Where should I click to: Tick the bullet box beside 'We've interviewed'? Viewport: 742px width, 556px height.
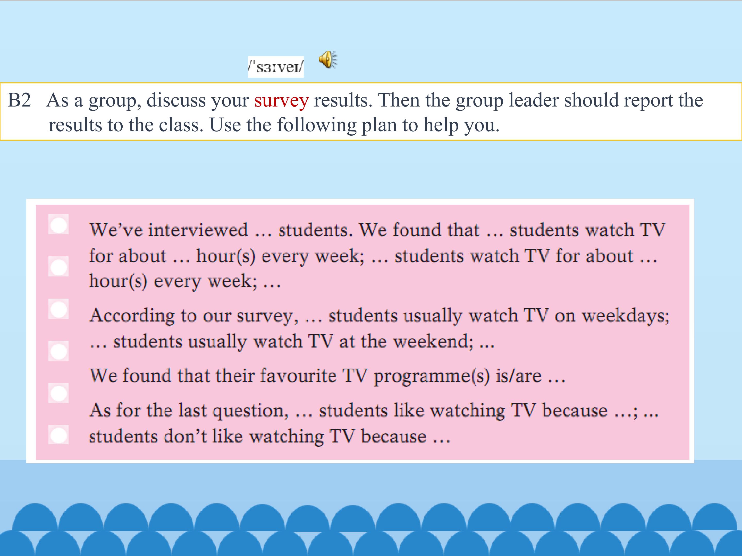tap(58, 224)
